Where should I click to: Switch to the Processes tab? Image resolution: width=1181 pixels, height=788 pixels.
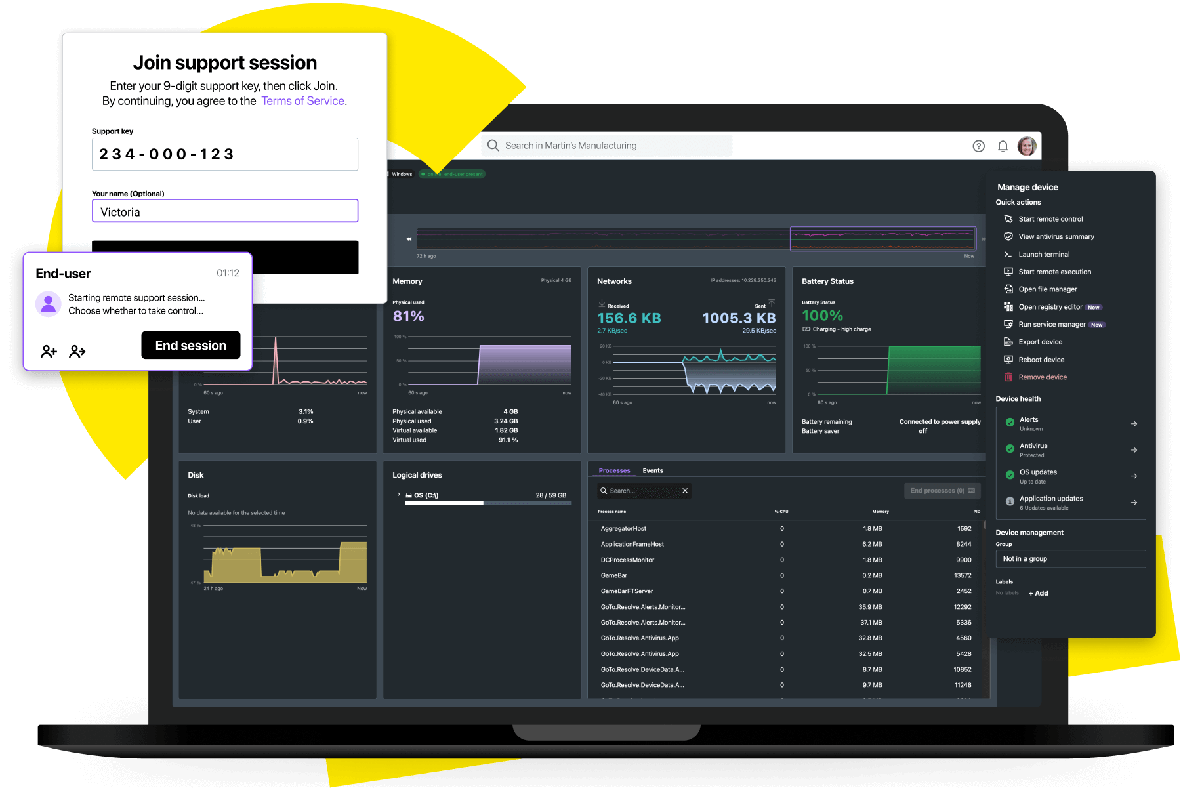tap(614, 471)
